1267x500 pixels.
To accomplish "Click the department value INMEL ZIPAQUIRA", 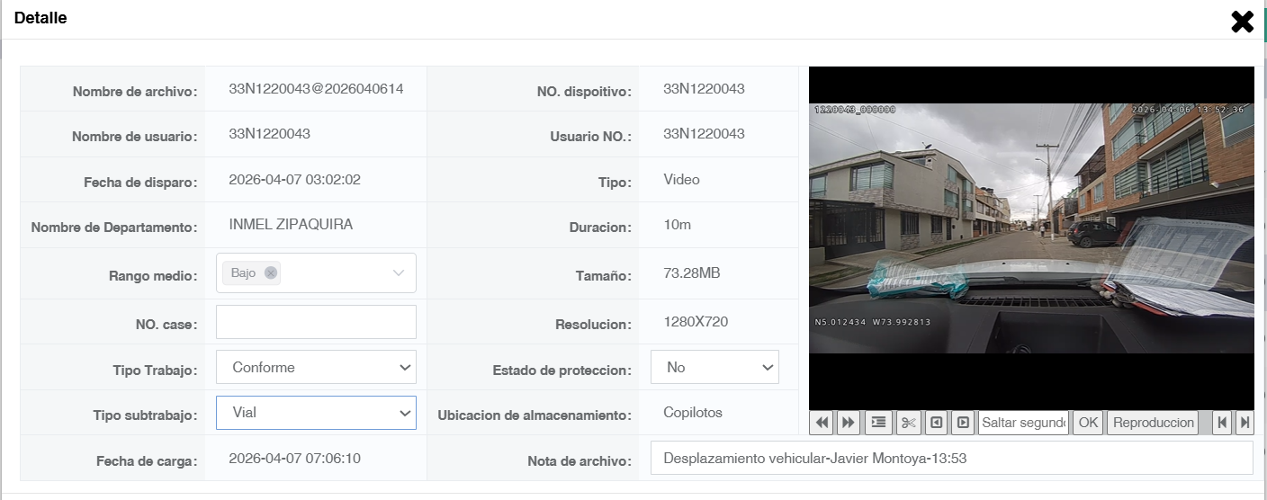I will point(291,225).
